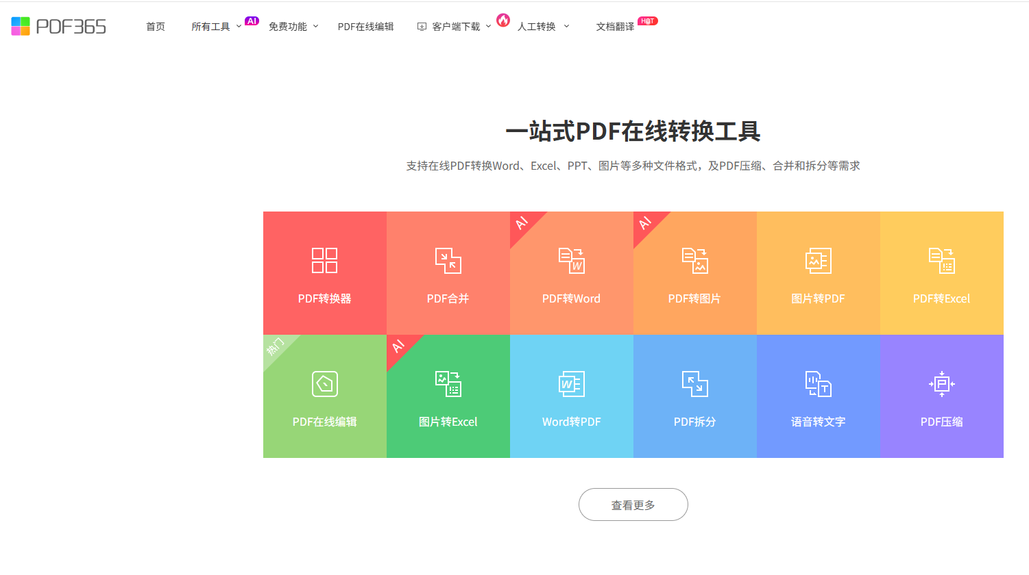Screen dimensions: 1029x575
Task: Open the PDF转图片 tool icon
Action: 694,261
